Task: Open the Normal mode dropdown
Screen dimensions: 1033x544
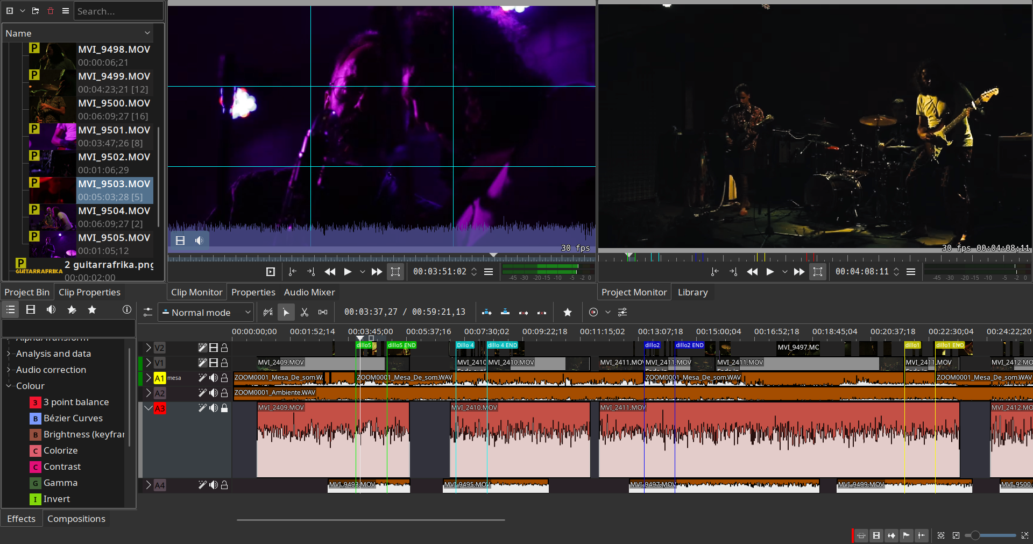Action: point(206,313)
